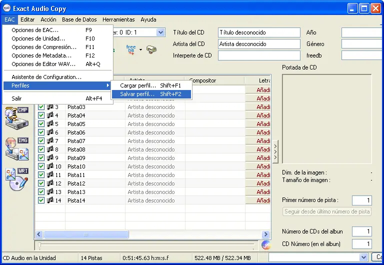Click Añadi lyrics button for Pista03

coord(258,107)
